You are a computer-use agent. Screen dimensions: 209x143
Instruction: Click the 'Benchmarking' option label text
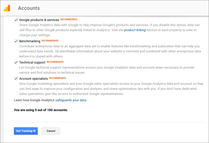[x=30, y=41]
